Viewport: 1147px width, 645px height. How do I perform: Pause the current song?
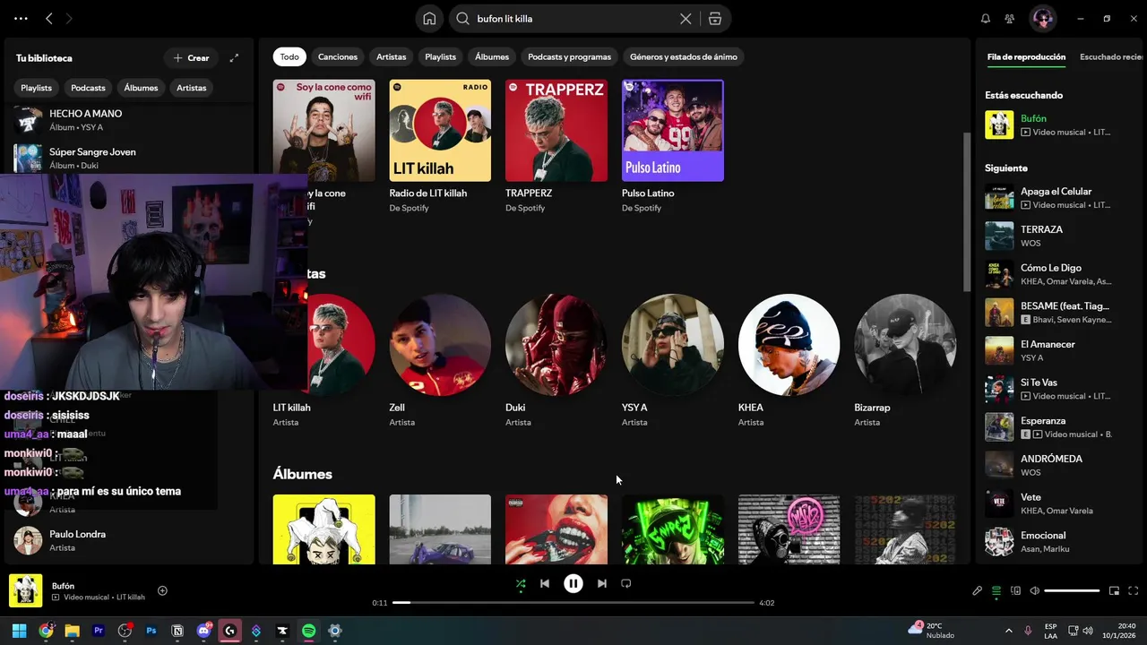573,583
